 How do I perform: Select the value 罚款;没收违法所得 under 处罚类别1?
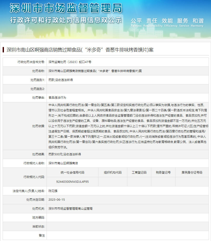(x=61, y=80)
